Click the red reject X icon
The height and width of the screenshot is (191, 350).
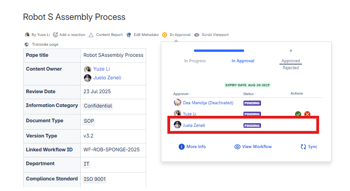[x=307, y=114]
